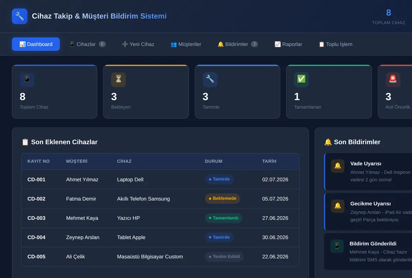Click customer name Zeynep Arslan

tap(83, 237)
